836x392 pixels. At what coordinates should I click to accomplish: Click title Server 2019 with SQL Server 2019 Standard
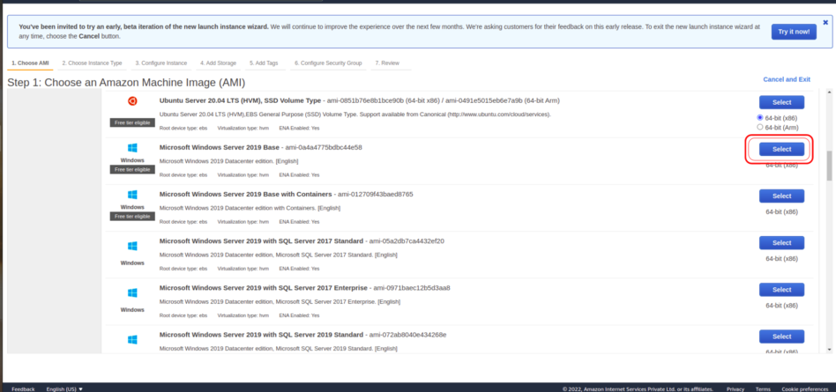coord(261,335)
